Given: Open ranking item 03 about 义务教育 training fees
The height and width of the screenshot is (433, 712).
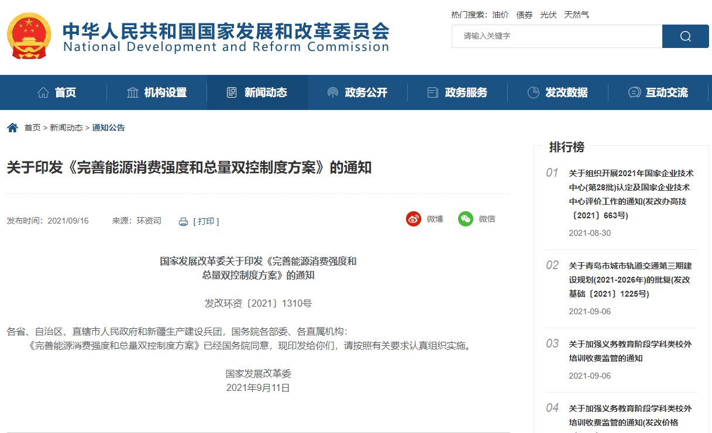Looking at the screenshot, I should tap(630, 351).
